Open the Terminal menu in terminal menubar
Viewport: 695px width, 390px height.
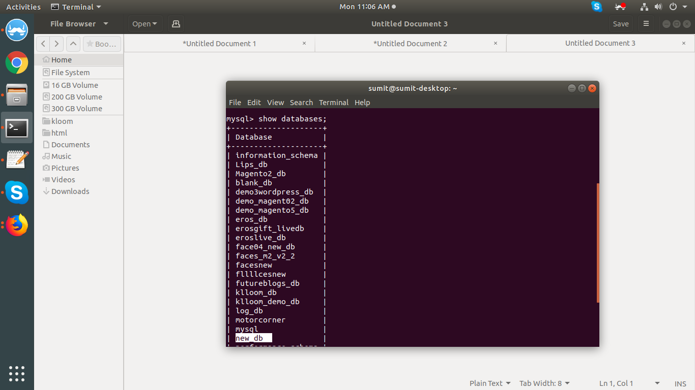tap(334, 103)
